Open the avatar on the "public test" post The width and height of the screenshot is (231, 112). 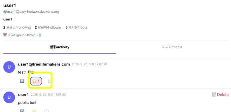point(9,97)
